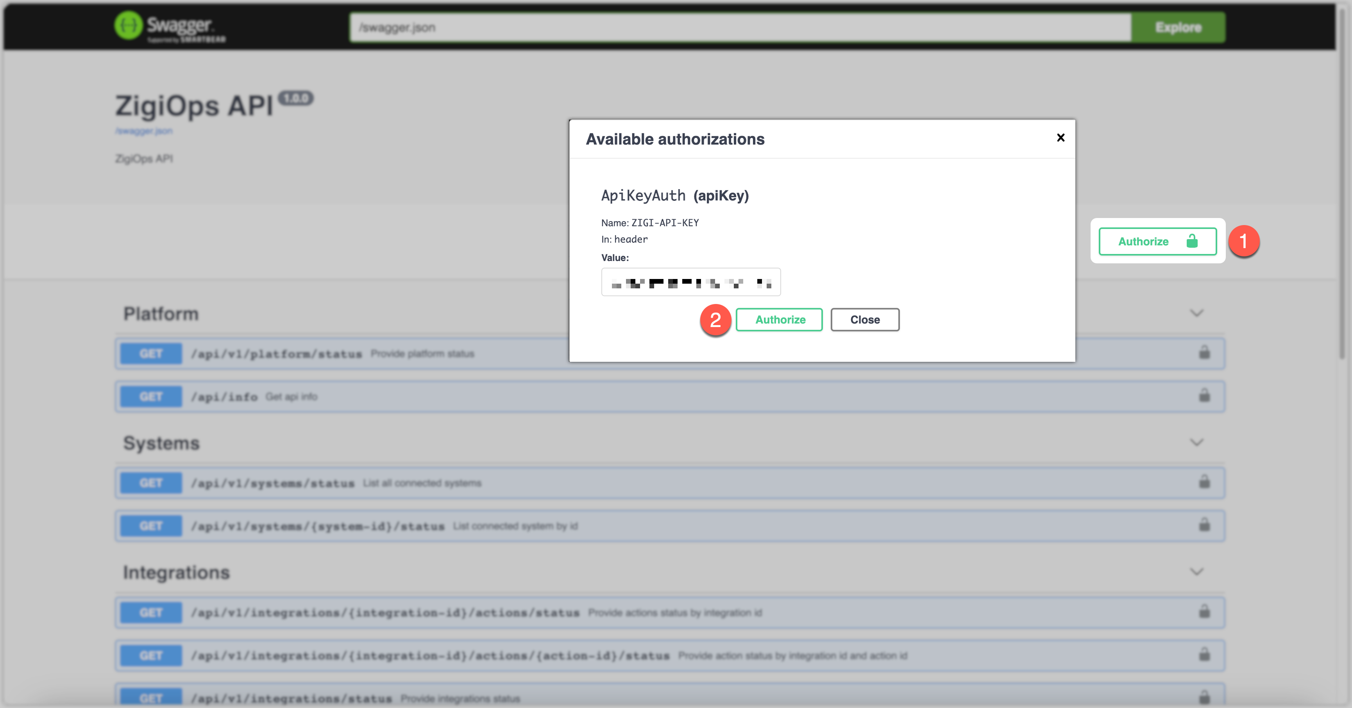1352x708 pixels.
Task: Click the /swagger.json URL input bar
Action: [x=740, y=27]
